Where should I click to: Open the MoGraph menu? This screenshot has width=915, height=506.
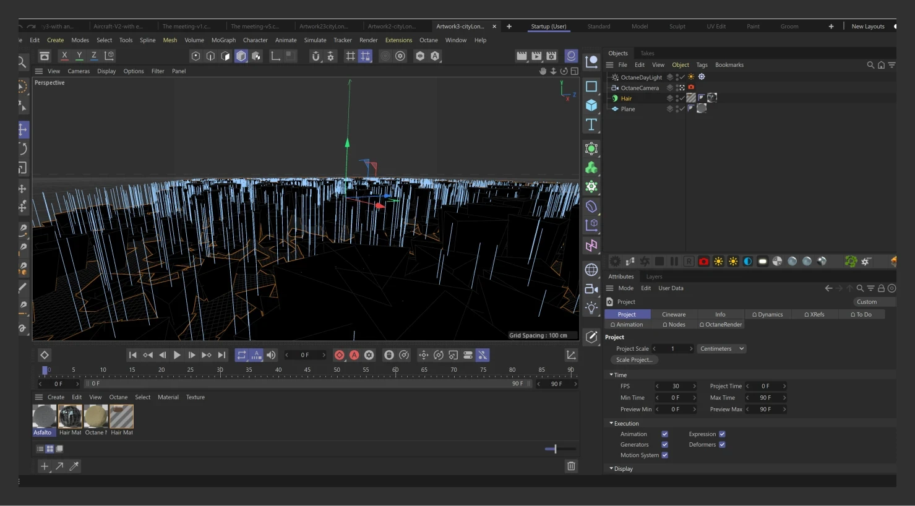coord(223,40)
